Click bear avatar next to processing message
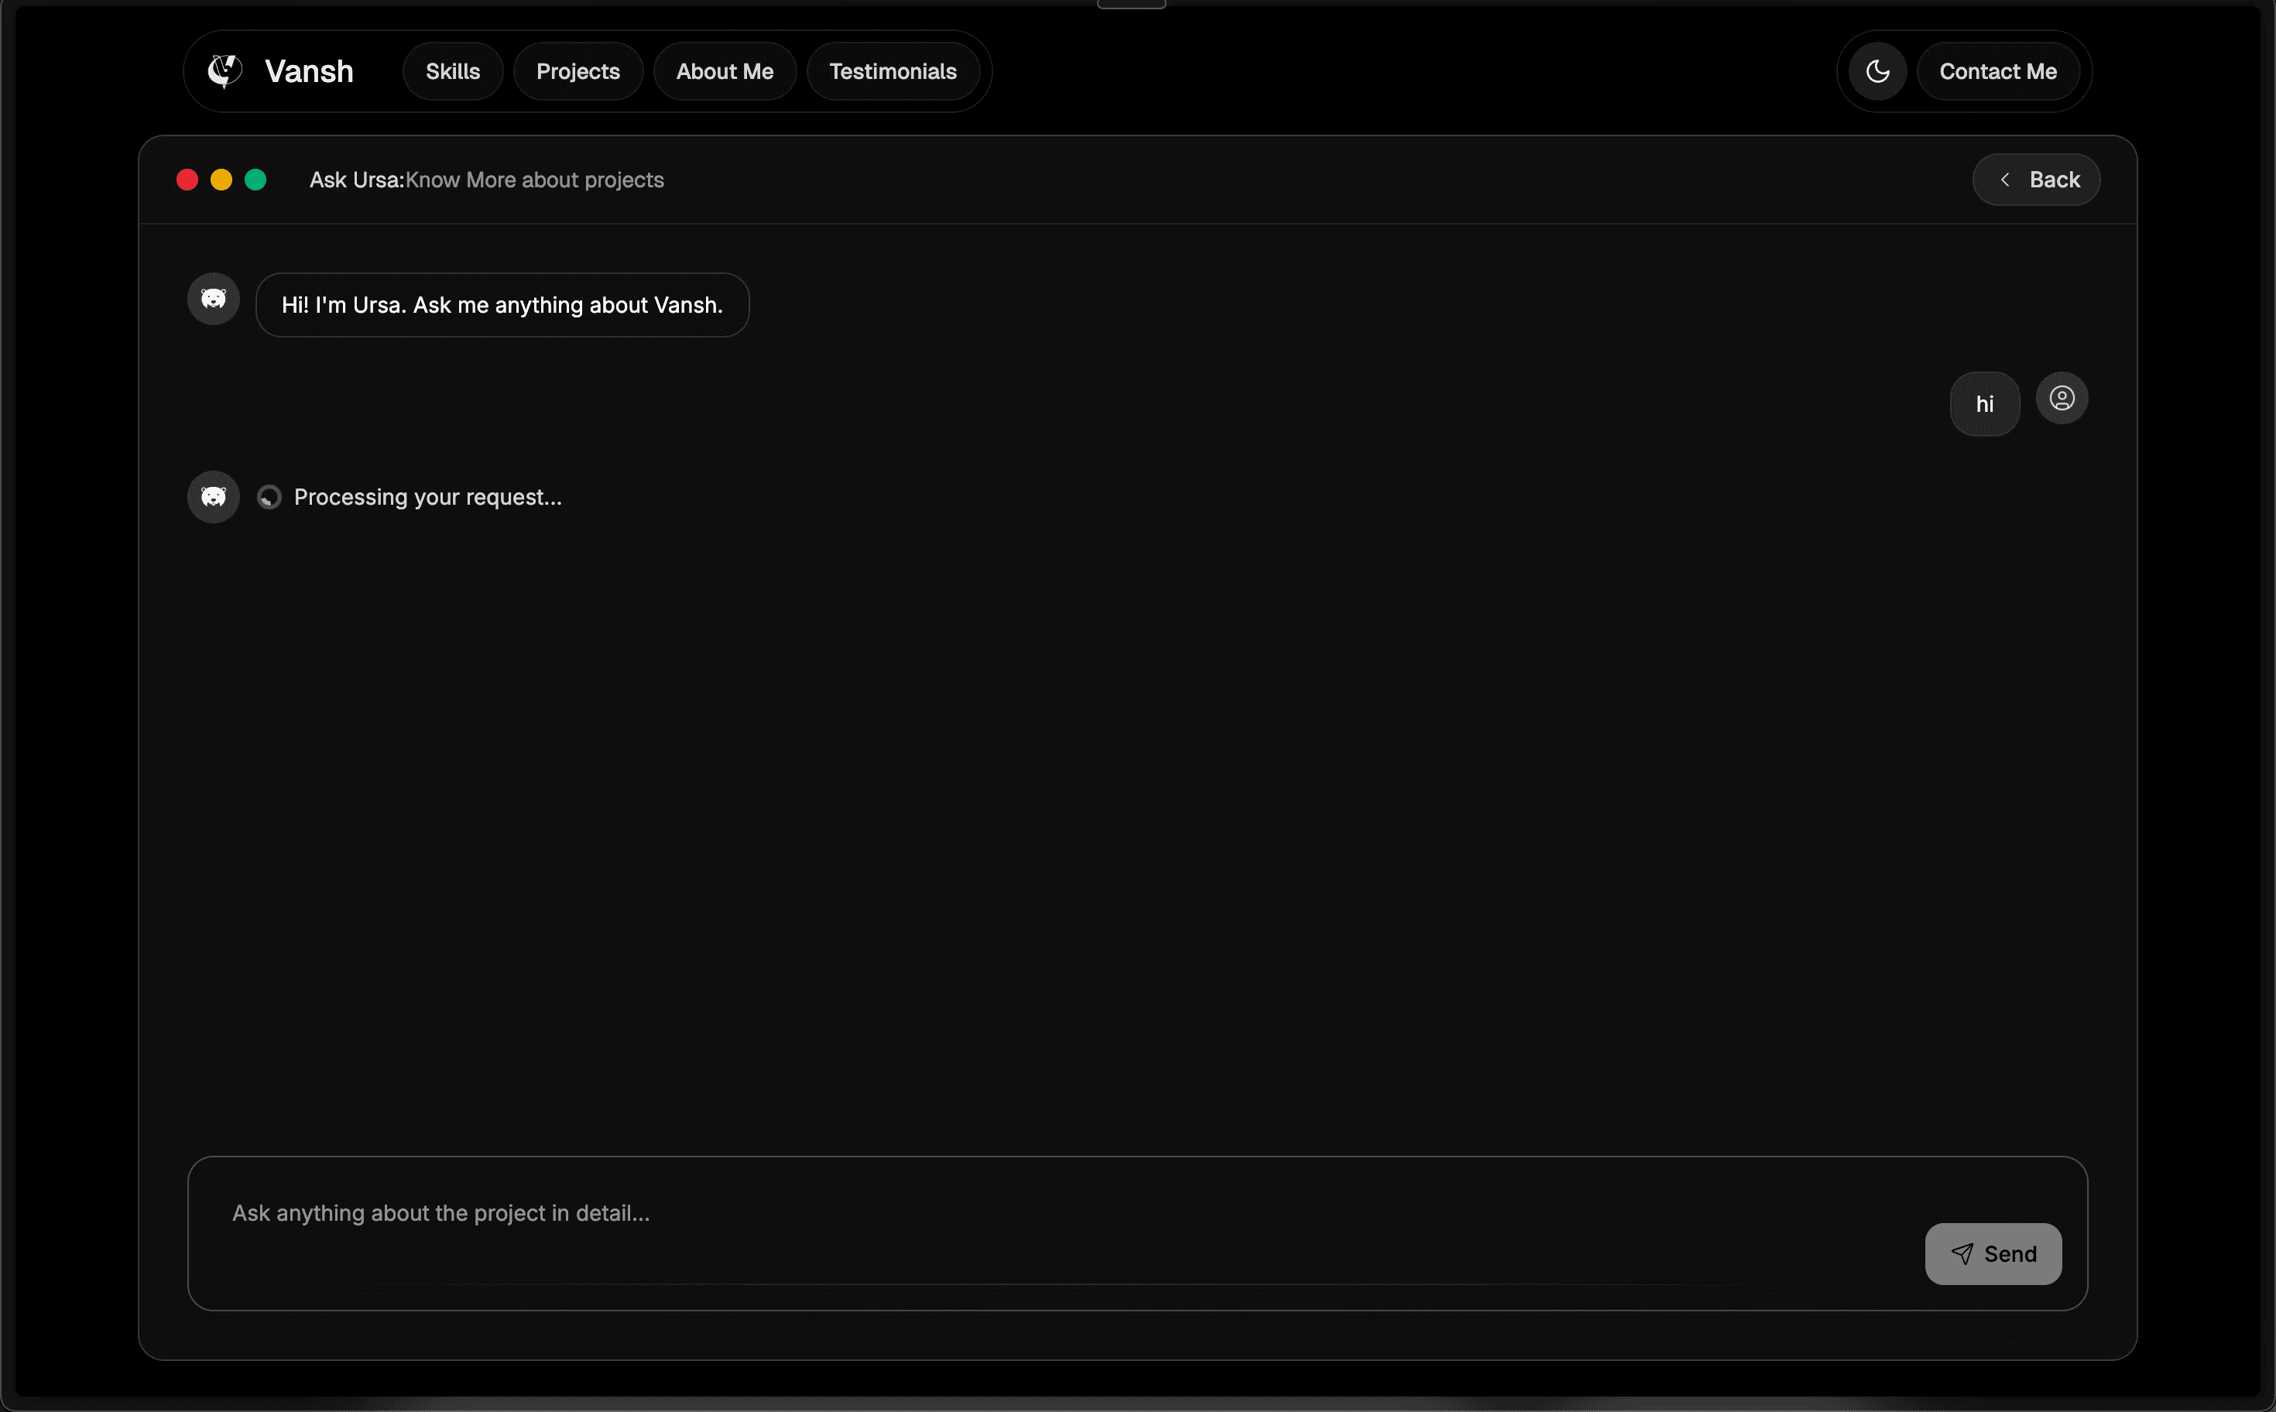This screenshot has width=2276, height=1412. pyautogui.click(x=214, y=497)
